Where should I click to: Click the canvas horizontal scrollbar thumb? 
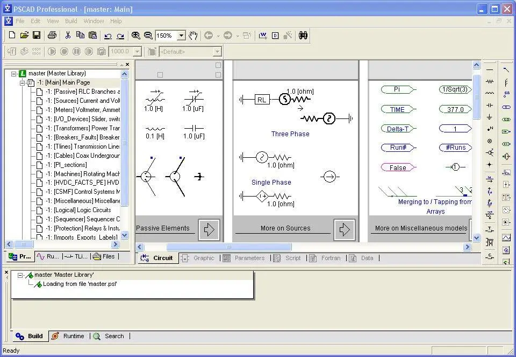point(229,247)
